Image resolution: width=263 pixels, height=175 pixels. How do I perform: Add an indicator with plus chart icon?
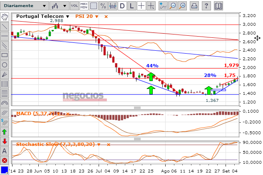tap(163, 6)
